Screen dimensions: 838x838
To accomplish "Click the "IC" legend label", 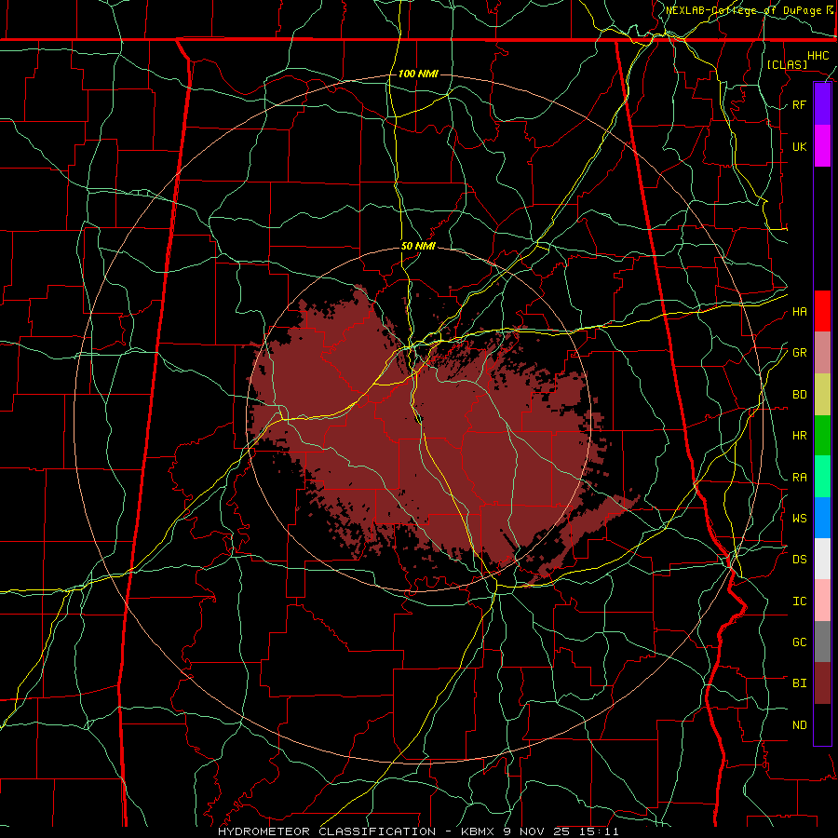I will (x=800, y=601).
